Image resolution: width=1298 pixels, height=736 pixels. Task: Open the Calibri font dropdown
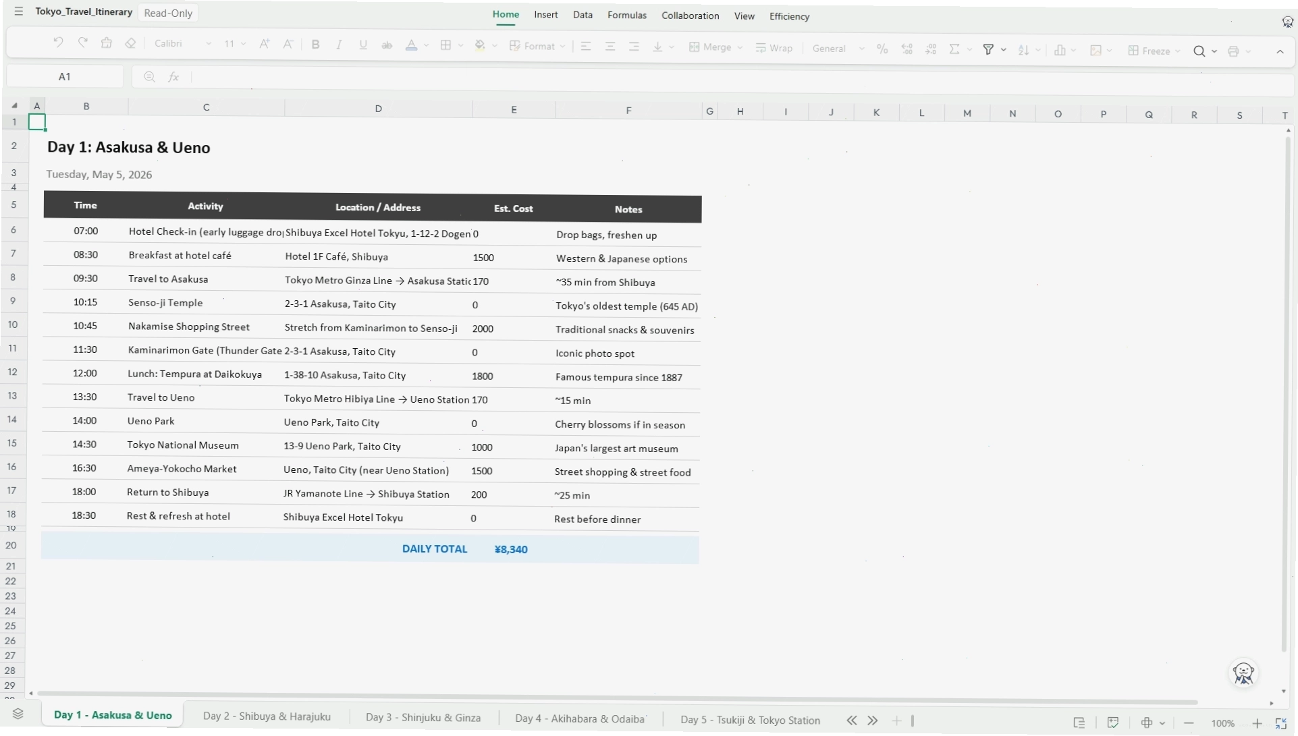[182, 43]
